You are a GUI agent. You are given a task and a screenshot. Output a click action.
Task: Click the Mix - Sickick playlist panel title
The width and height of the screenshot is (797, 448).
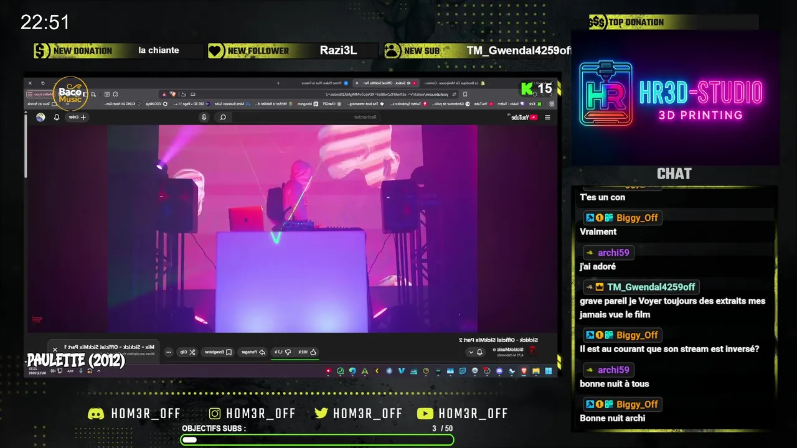109,346
